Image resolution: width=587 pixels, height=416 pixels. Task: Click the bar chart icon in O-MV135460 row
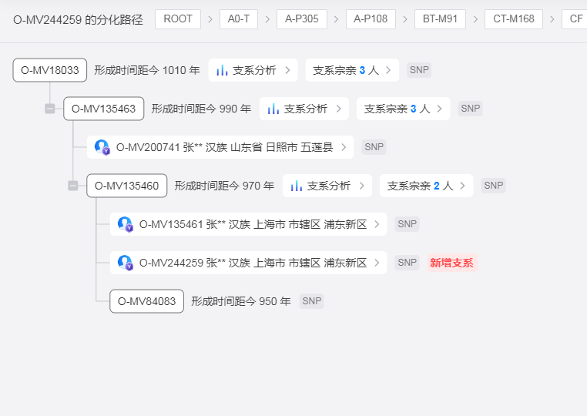pyautogui.click(x=296, y=186)
